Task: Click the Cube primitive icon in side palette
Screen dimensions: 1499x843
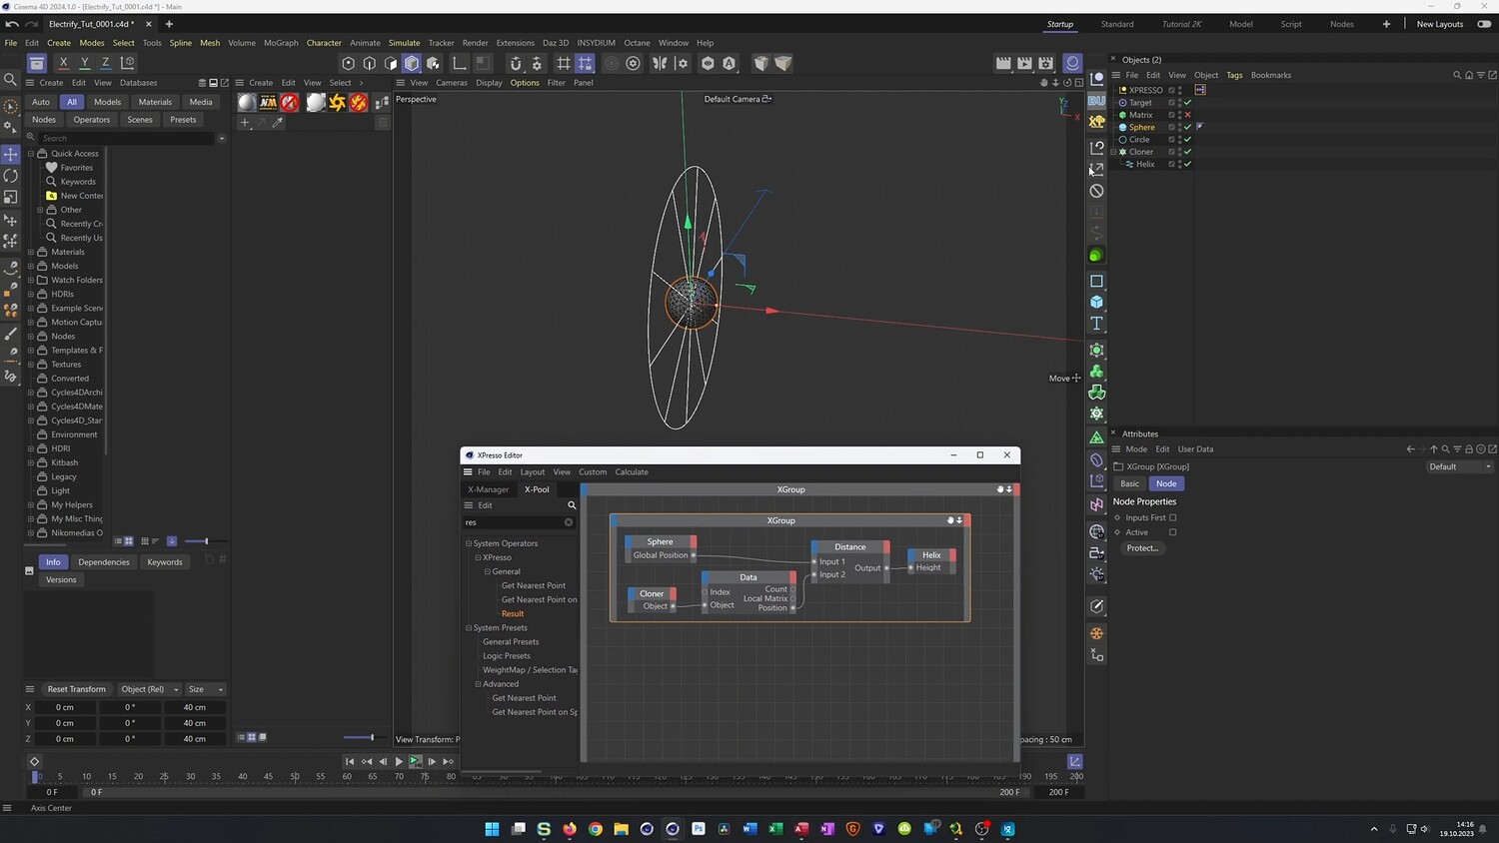Action: pyautogui.click(x=1096, y=302)
